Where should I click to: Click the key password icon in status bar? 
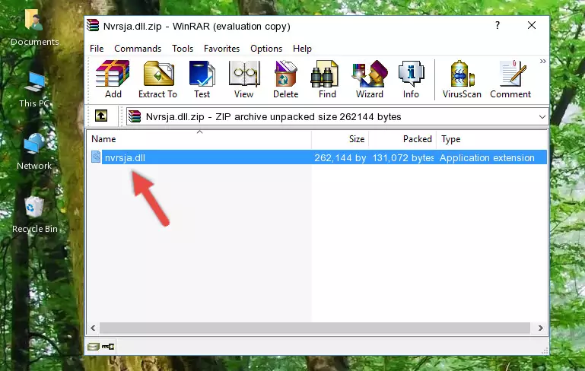[x=108, y=347]
